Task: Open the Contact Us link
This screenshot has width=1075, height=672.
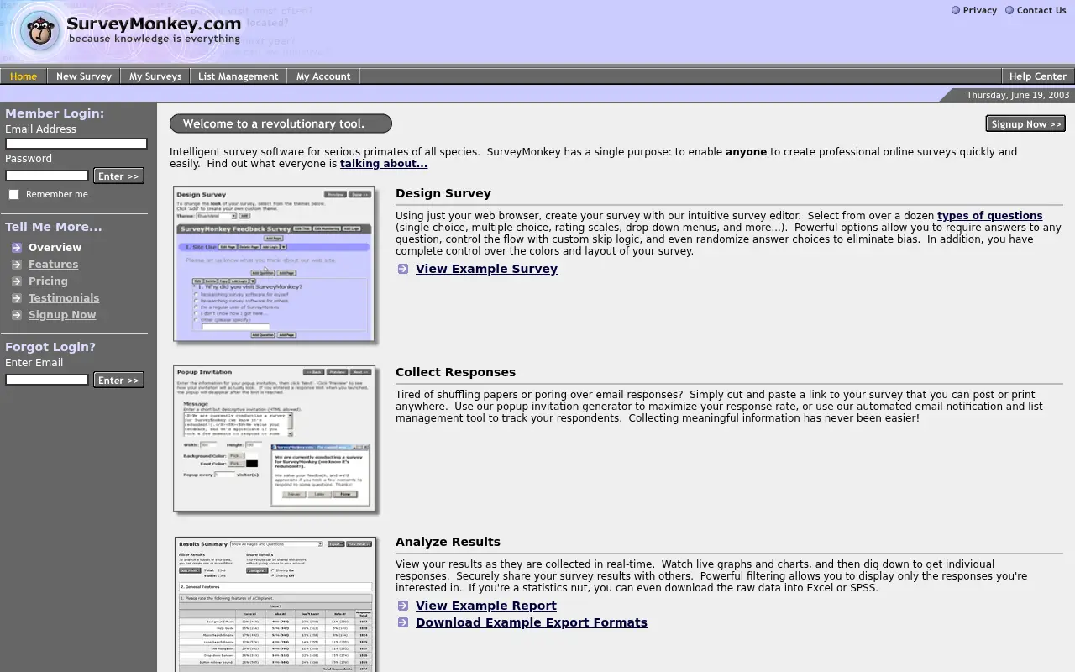Action: (x=1041, y=10)
